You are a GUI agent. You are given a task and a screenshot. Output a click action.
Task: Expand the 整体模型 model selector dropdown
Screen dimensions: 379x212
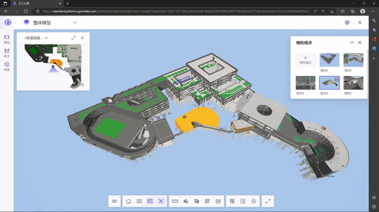[75, 22]
